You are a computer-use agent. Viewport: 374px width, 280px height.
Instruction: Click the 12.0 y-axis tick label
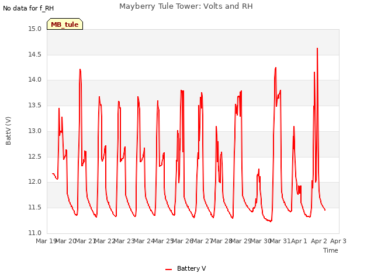click(x=35, y=182)
